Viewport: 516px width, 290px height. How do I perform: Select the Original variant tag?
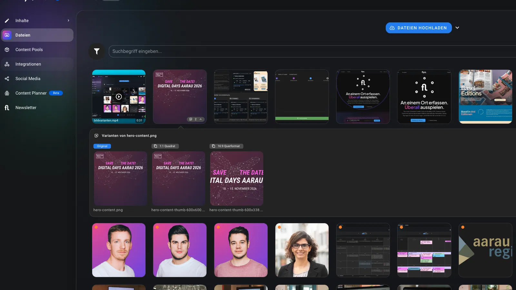click(102, 146)
